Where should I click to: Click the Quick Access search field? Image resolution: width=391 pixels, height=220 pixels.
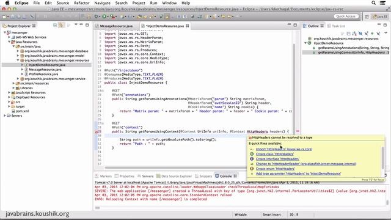tap(346, 16)
